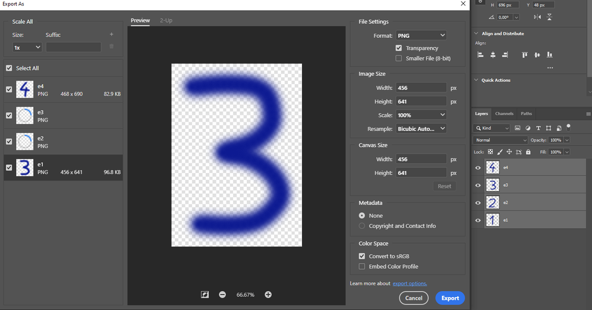Viewport: 592px width, 310px height.
Task: Hide the e4 layer
Action: [x=478, y=168]
